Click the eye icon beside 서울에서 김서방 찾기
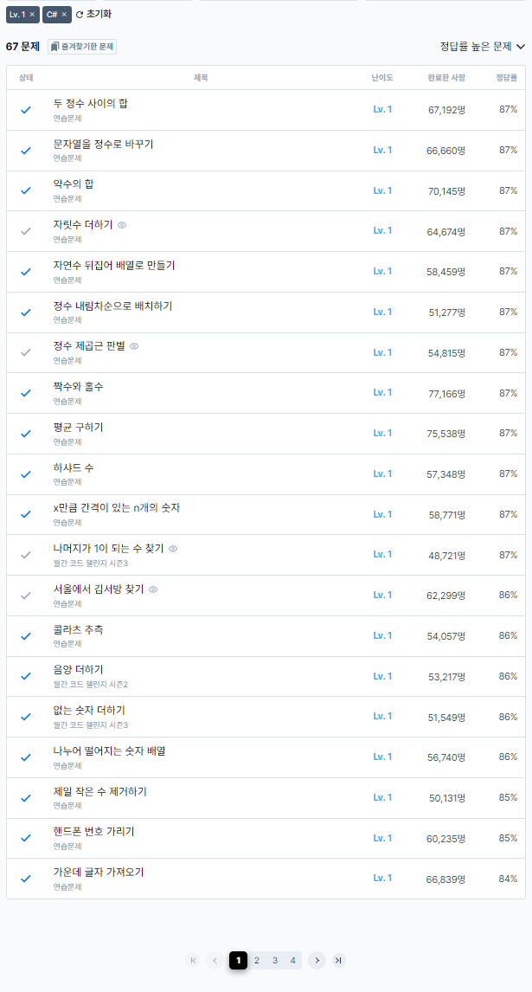The image size is (532, 992). click(x=153, y=589)
